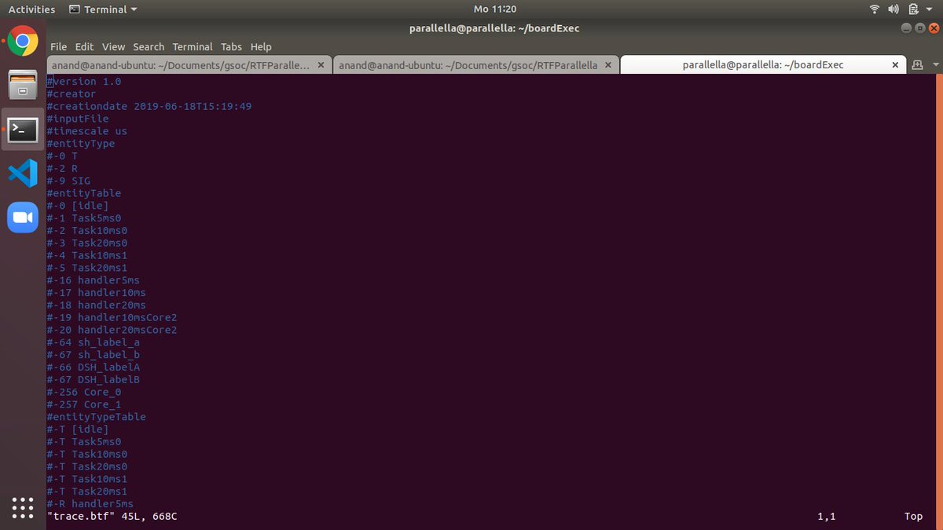Open the Search menu
This screenshot has width=943, height=530.
click(x=149, y=47)
